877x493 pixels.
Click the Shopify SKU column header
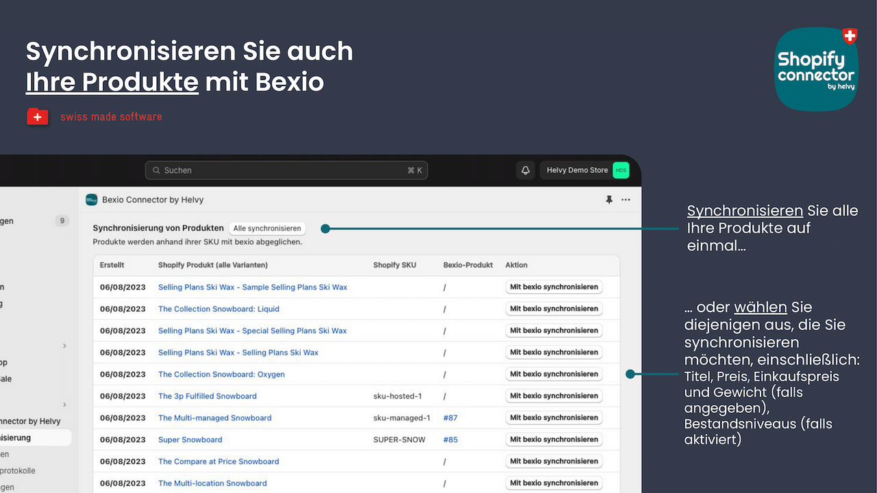pos(395,265)
